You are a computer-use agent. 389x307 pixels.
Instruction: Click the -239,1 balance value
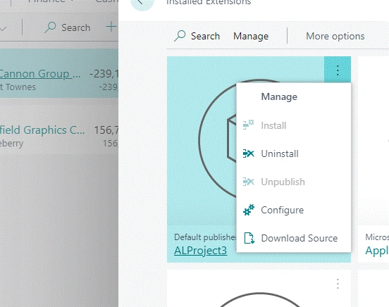click(x=104, y=74)
